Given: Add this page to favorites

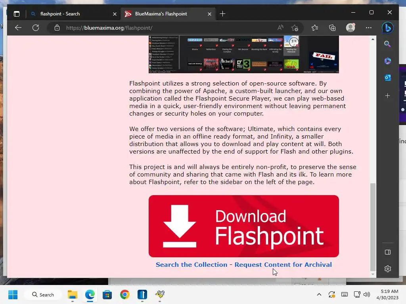Looking at the screenshot, I should coord(295,28).
